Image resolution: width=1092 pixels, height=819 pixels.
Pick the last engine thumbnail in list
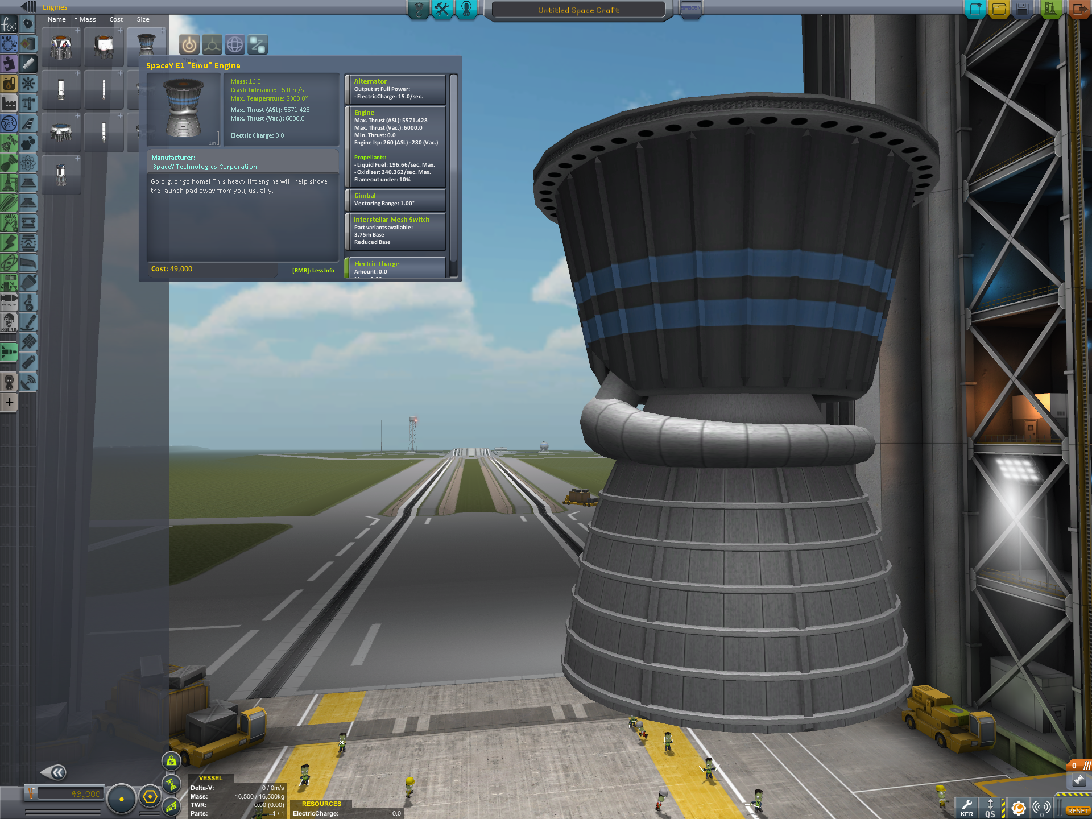click(61, 175)
